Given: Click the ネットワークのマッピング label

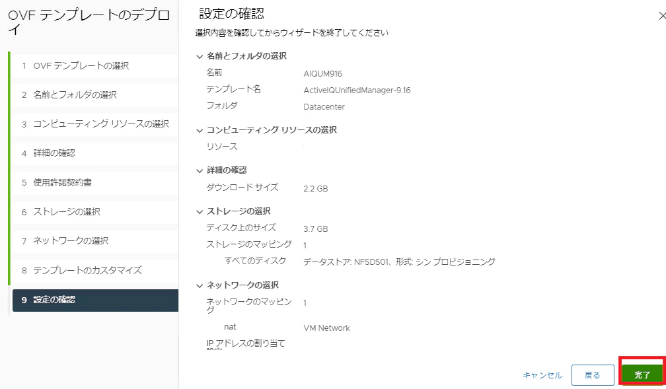Looking at the screenshot, I should click(249, 306).
